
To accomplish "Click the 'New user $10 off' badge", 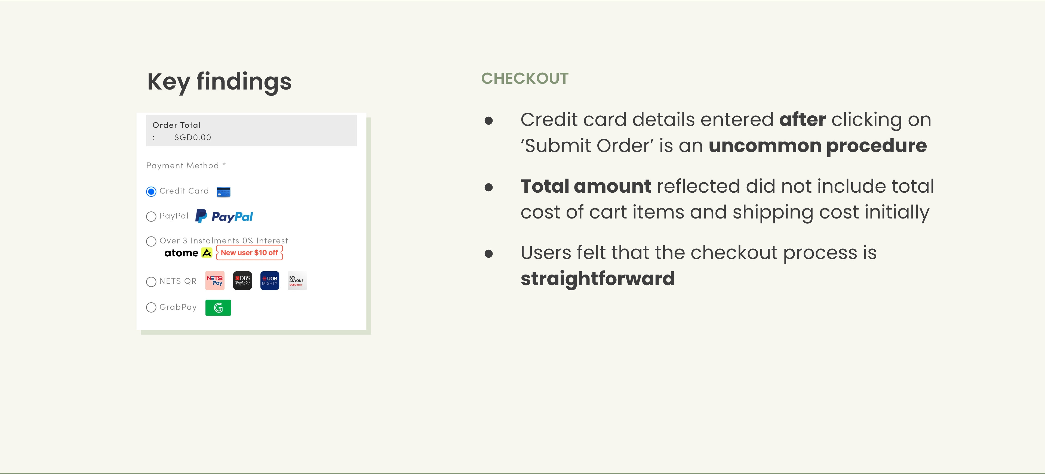I will [249, 253].
